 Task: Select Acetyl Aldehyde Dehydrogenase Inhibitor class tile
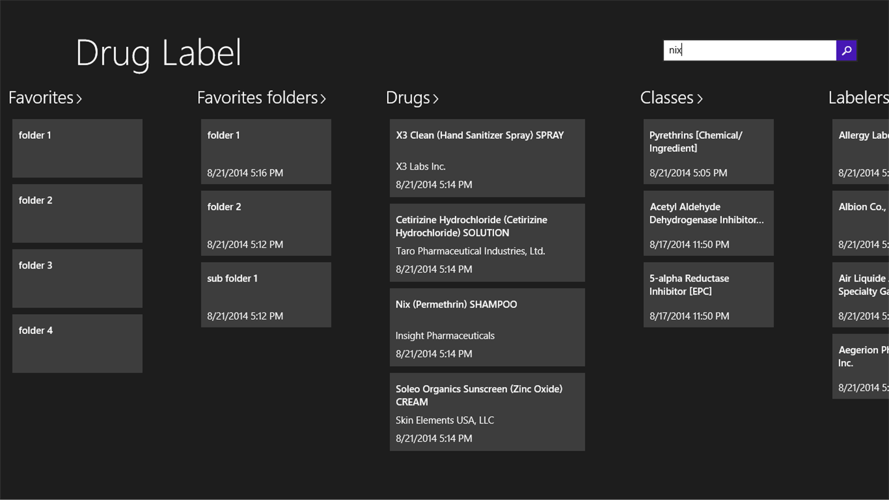point(708,223)
